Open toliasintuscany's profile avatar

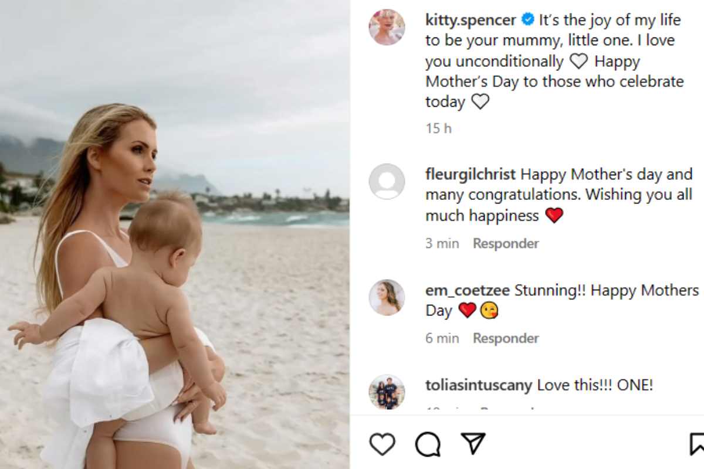pyautogui.click(x=387, y=392)
